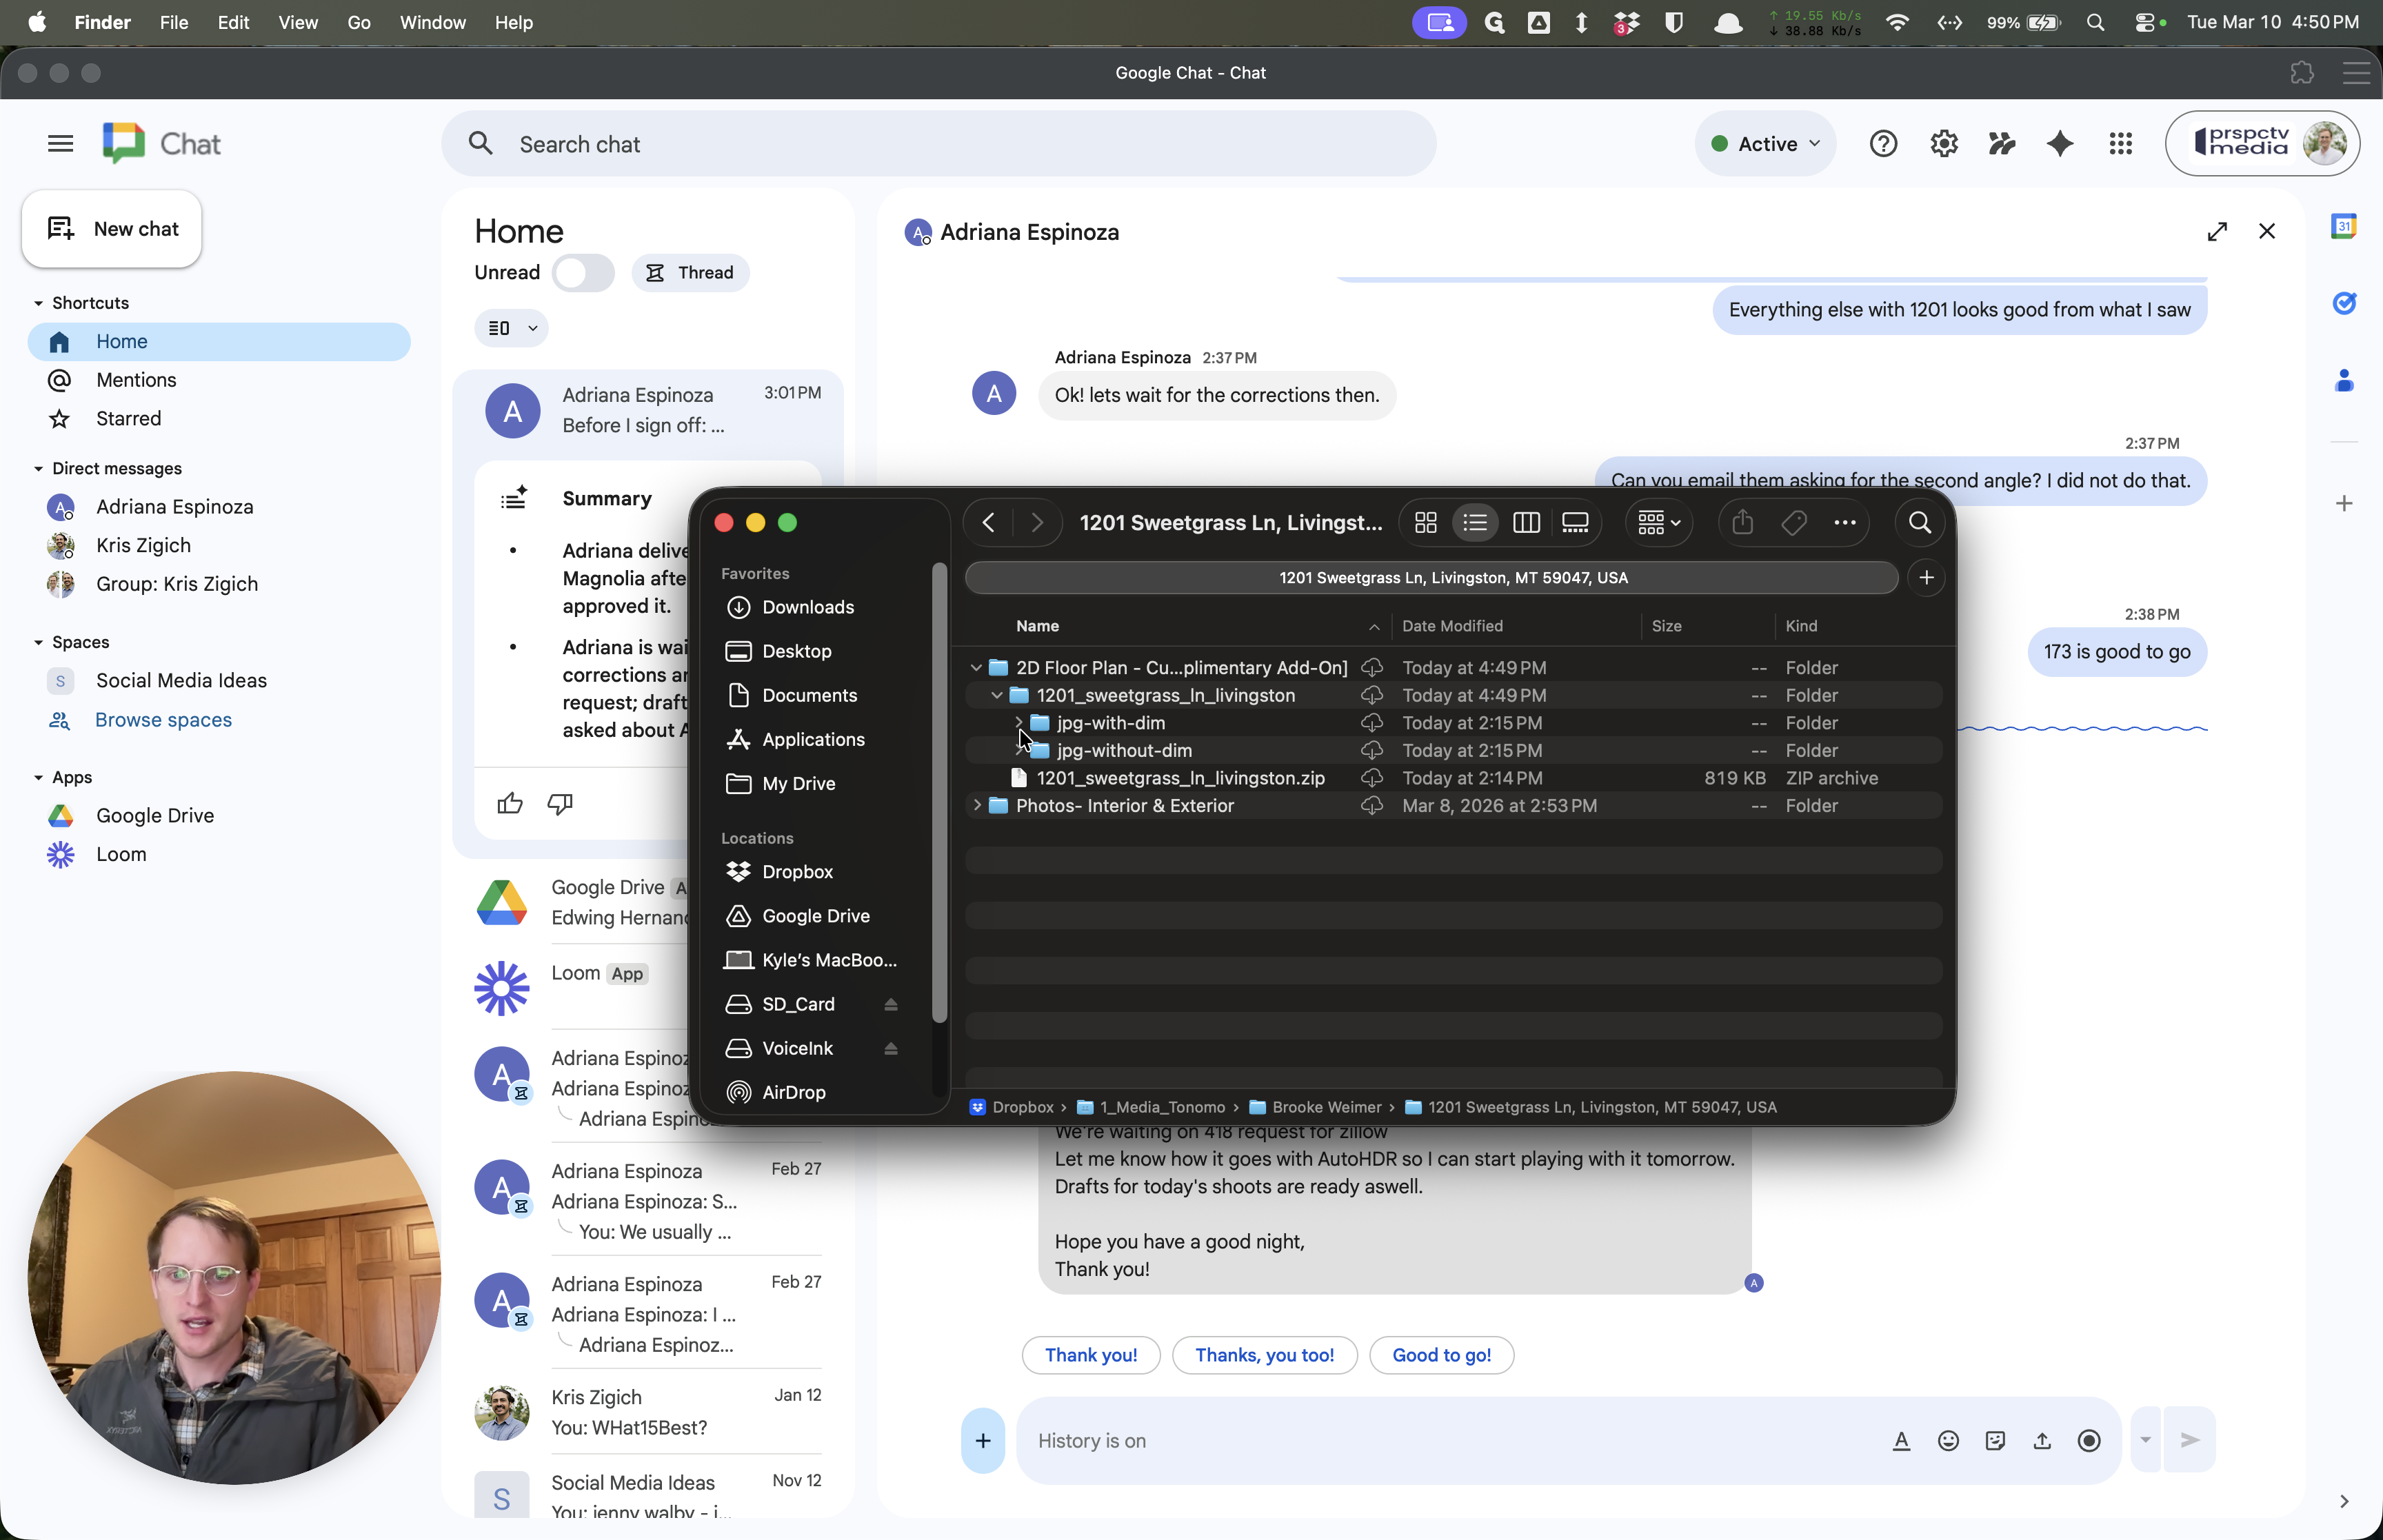Click the upload file icon
This screenshot has width=2383, height=1540.
click(2042, 1440)
